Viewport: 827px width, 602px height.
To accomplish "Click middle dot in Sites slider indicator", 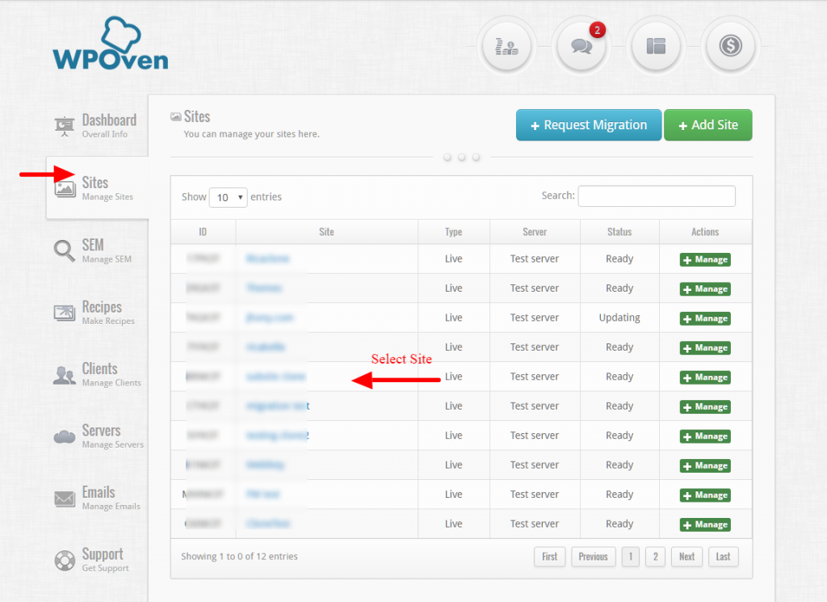I will click(461, 158).
